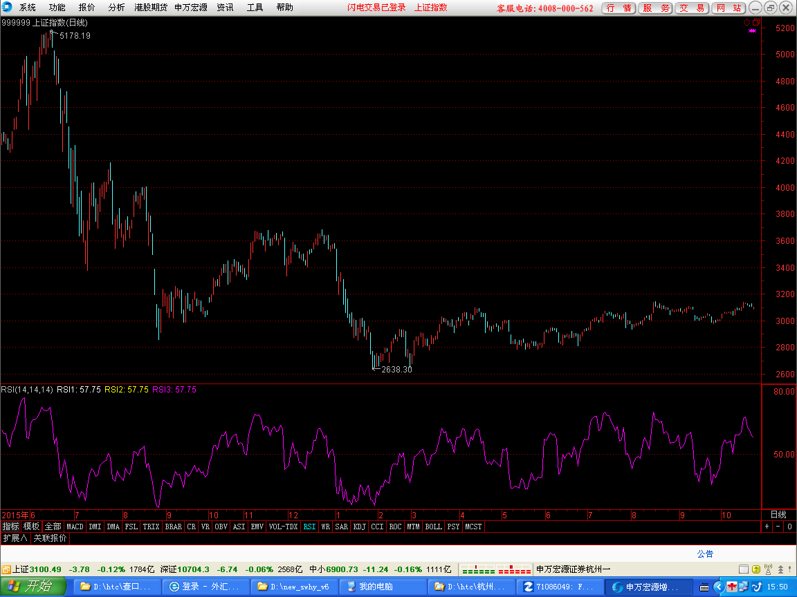The image size is (797, 597).
Task: Click the minus zoom button at chart corner
Action: pyautogui.click(x=778, y=527)
